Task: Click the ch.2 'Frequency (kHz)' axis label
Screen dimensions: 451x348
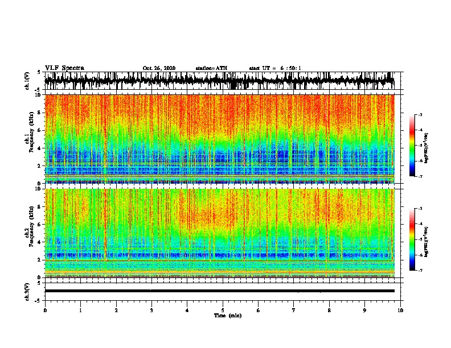Action: pyautogui.click(x=31, y=226)
